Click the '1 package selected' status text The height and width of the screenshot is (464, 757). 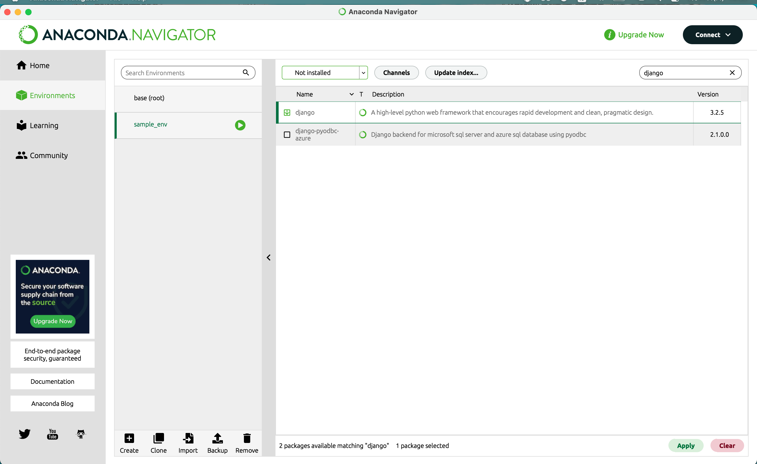pos(422,445)
